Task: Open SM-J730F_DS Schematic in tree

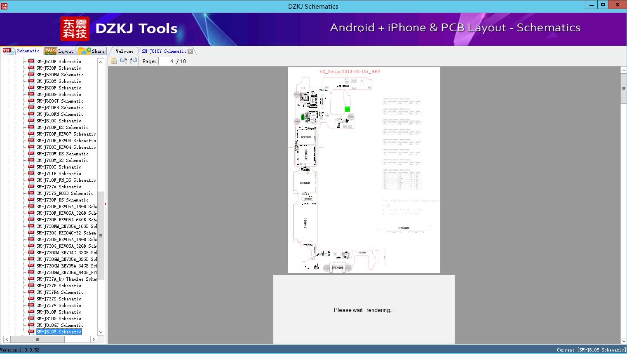Action: pyautogui.click(x=62, y=200)
